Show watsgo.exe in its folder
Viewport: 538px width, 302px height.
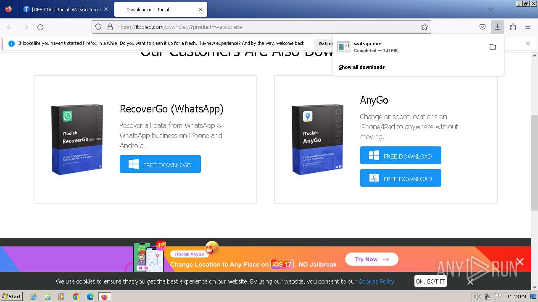(493, 47)
